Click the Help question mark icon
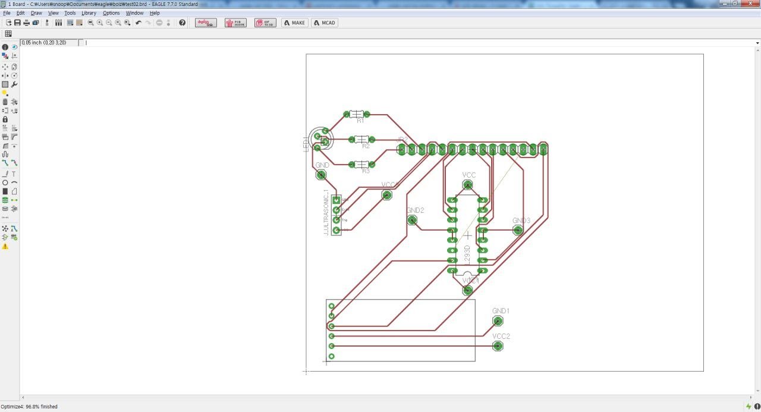Screen dimensions: 761x412 pyautogui.click(x=183, y=23)
